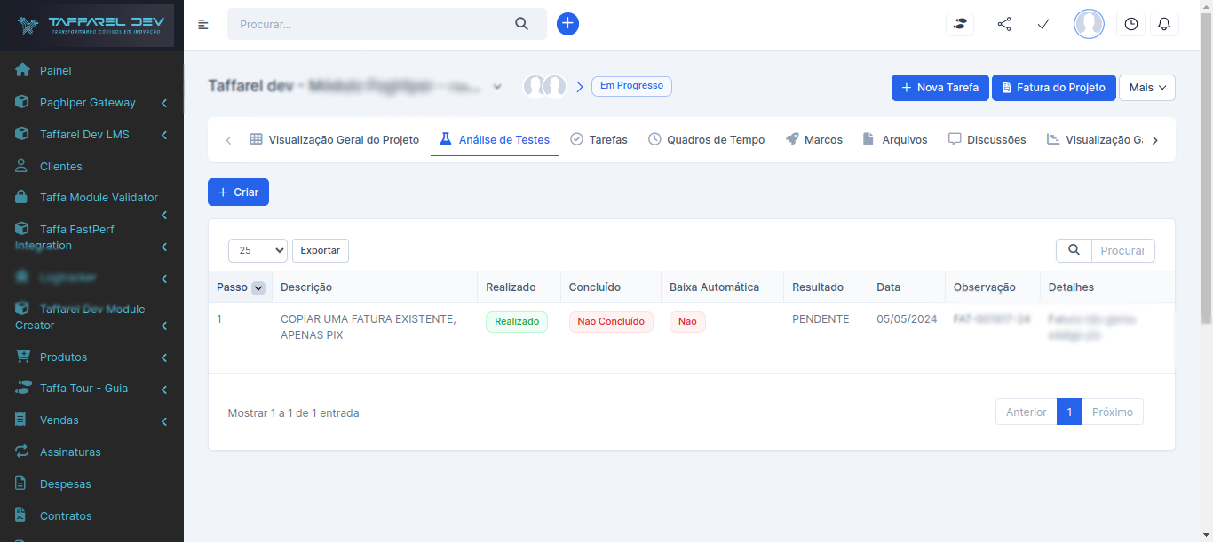This screenshot has width=1213, height=542.
Task: Click the Criar button
Action: coord(238,192)
